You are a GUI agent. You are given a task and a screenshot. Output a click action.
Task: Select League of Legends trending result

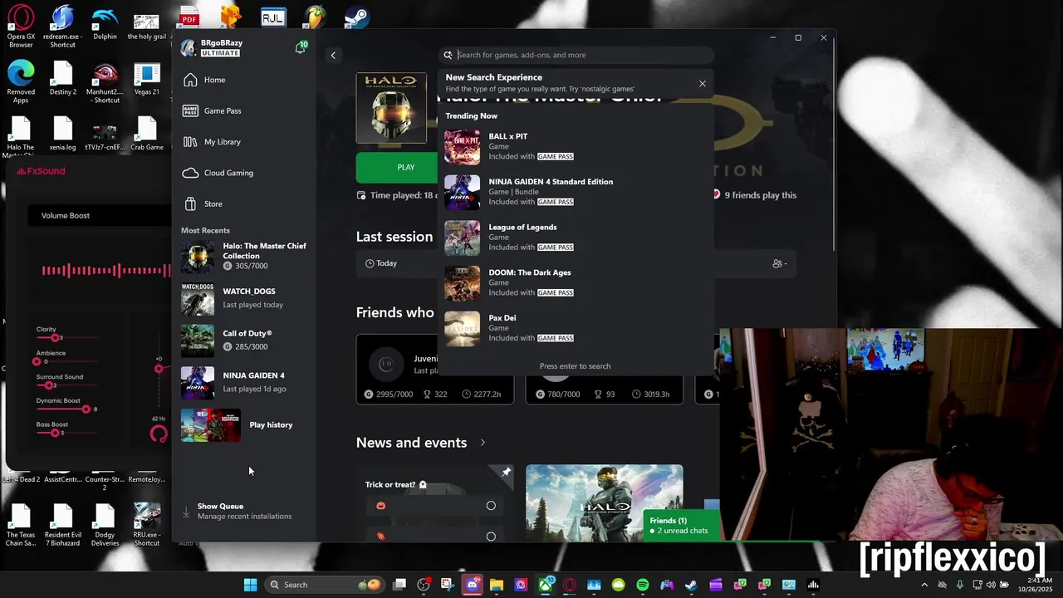click(x=575, y=238)
